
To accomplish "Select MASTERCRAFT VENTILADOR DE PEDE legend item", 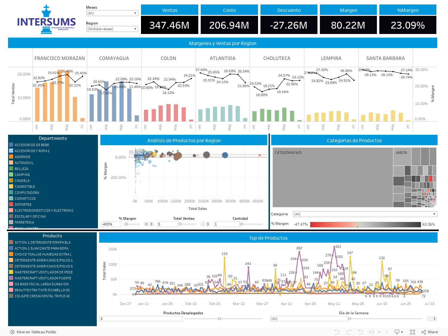I will [44, 272].
